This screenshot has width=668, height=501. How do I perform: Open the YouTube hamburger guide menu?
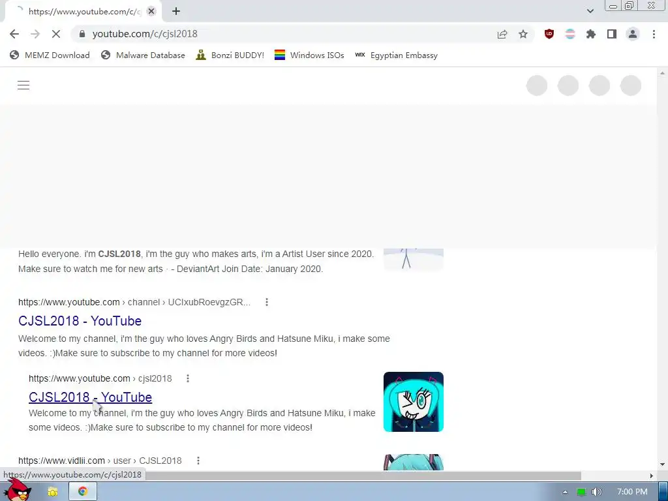point(23,85)
